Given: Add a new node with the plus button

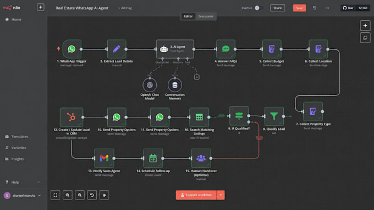Looking at the screenshot, I should 365,25.
